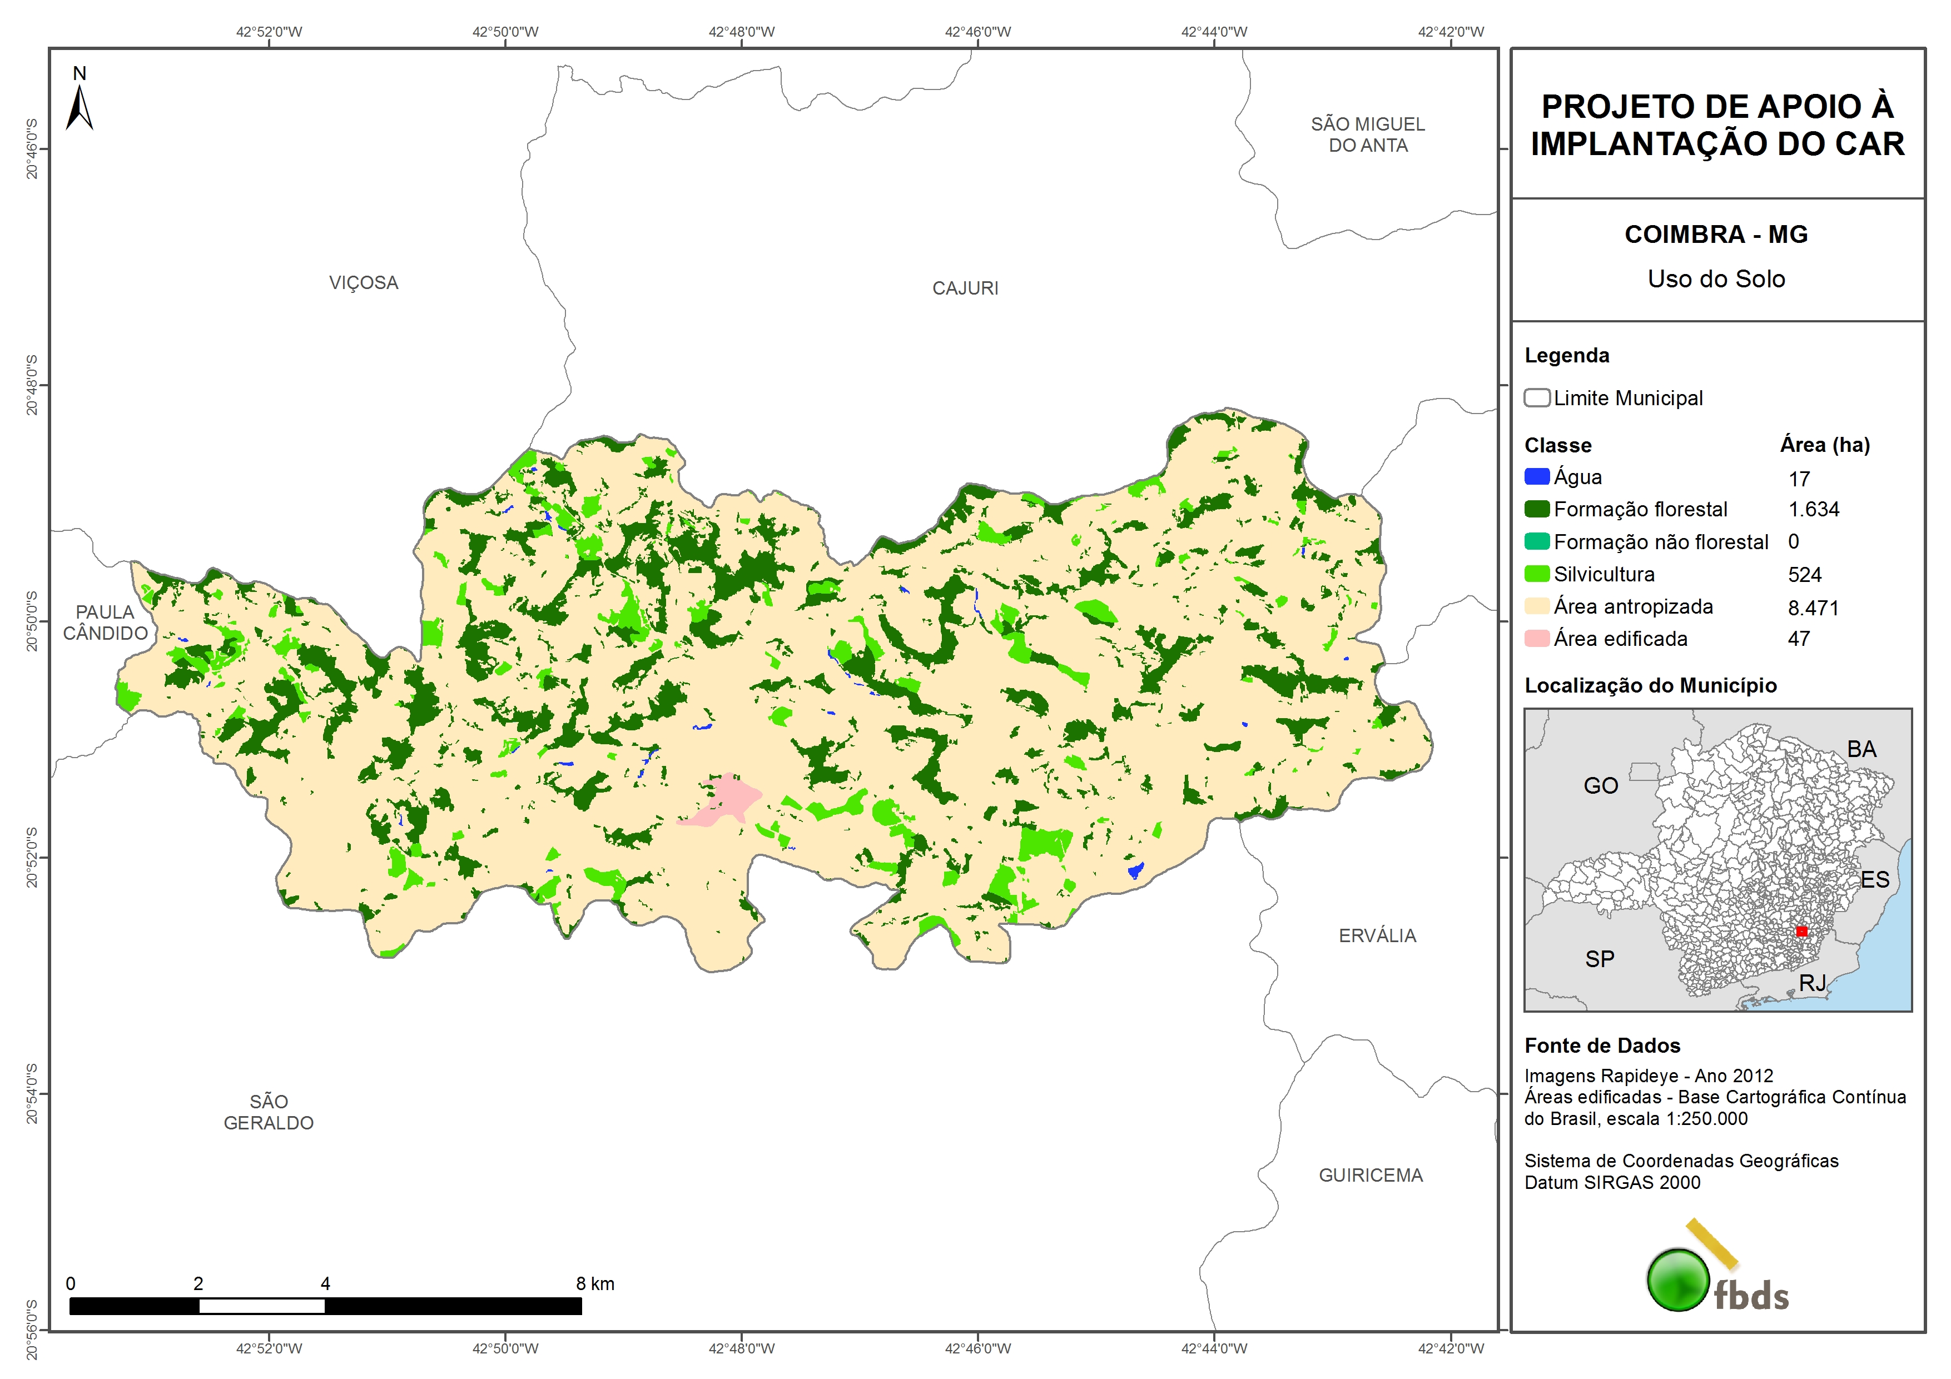Click the Limite Municipal legend symbol
This screenshot has width=1951, height=1379.
tap(1536, 397)
